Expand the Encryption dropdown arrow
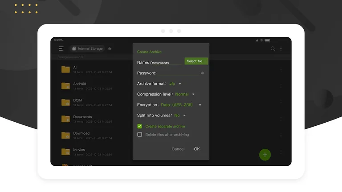This screenshot has height=192, width=342. point(200,105)
